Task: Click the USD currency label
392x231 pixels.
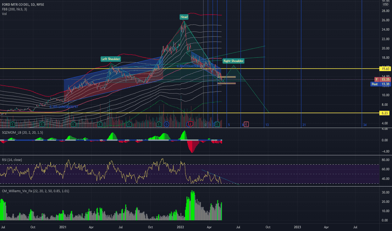Action: pos(386,4)
